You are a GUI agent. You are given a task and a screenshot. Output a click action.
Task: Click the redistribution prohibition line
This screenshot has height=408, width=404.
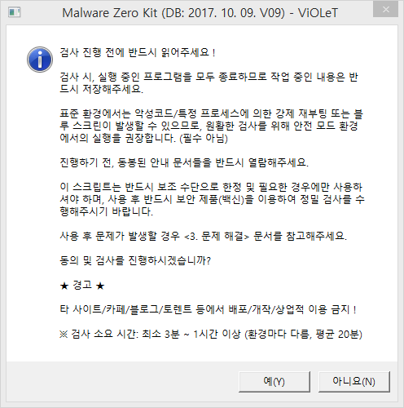(208, 309)
